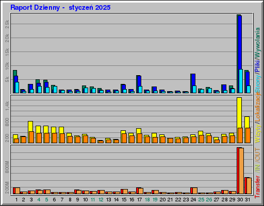Click green weekend day label "11"

pos(93,200)
